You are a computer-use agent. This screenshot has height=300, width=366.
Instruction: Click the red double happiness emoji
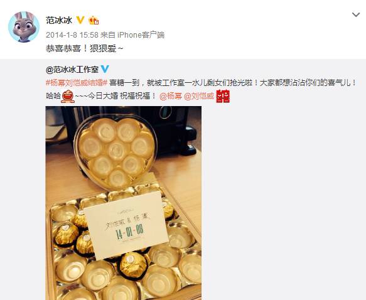click(223, 96)
